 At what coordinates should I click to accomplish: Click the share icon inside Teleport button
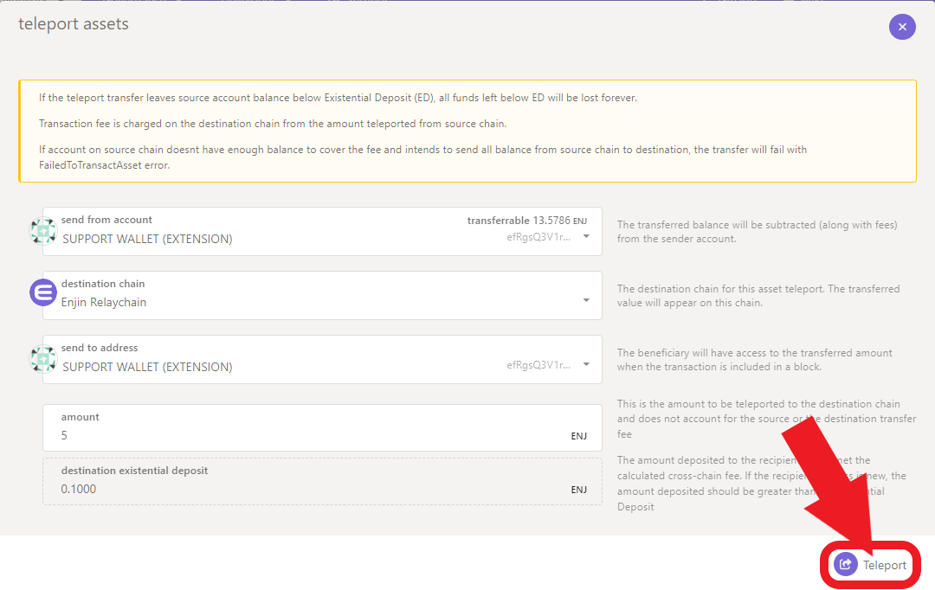tap(846, 565)
